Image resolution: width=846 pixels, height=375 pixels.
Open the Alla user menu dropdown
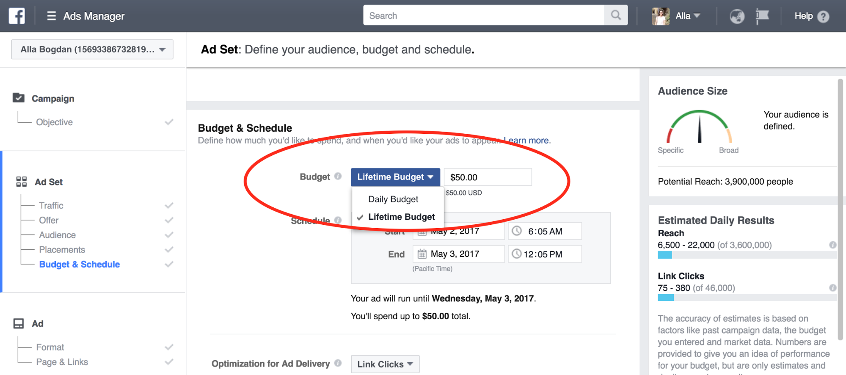(x=688, y=16)
